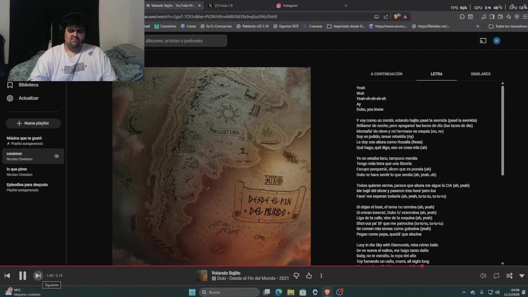The width and height of the screenshot is (528, 297).
Task: Open song options three-dot menu
Action: (x=321, y=276)
